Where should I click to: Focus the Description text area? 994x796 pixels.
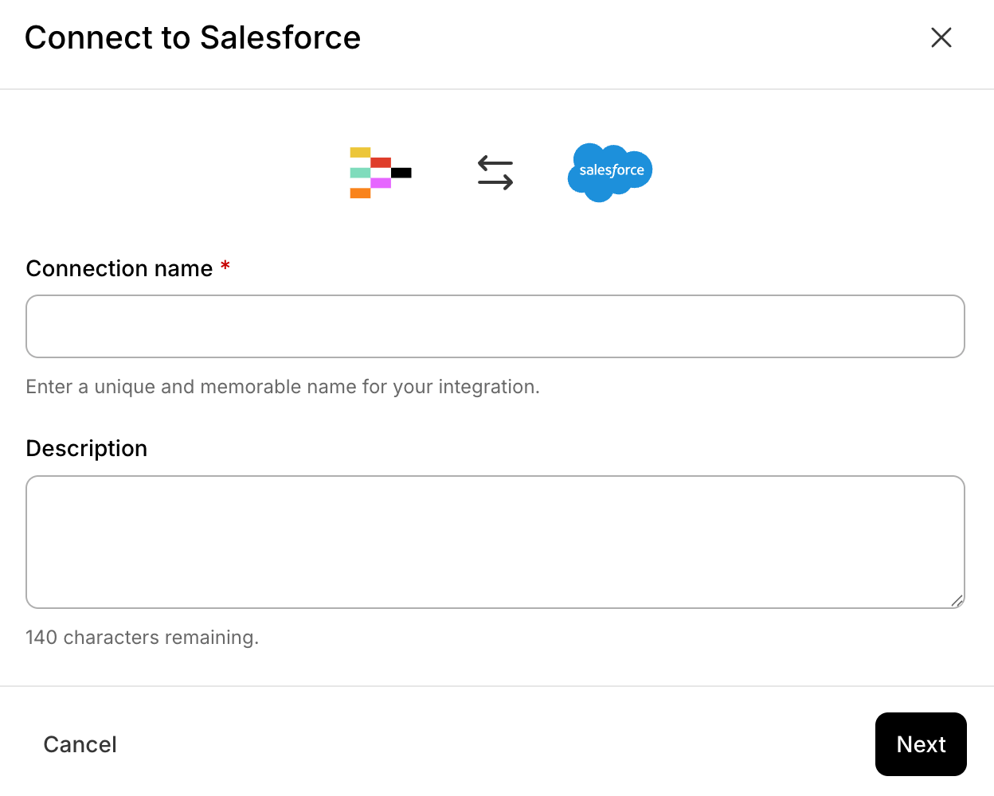pyautogui.click(x=495, y=541)
